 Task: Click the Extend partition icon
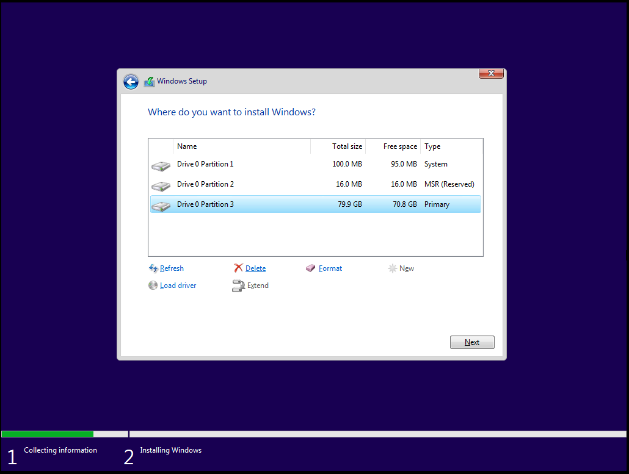(x=238, y=285)
